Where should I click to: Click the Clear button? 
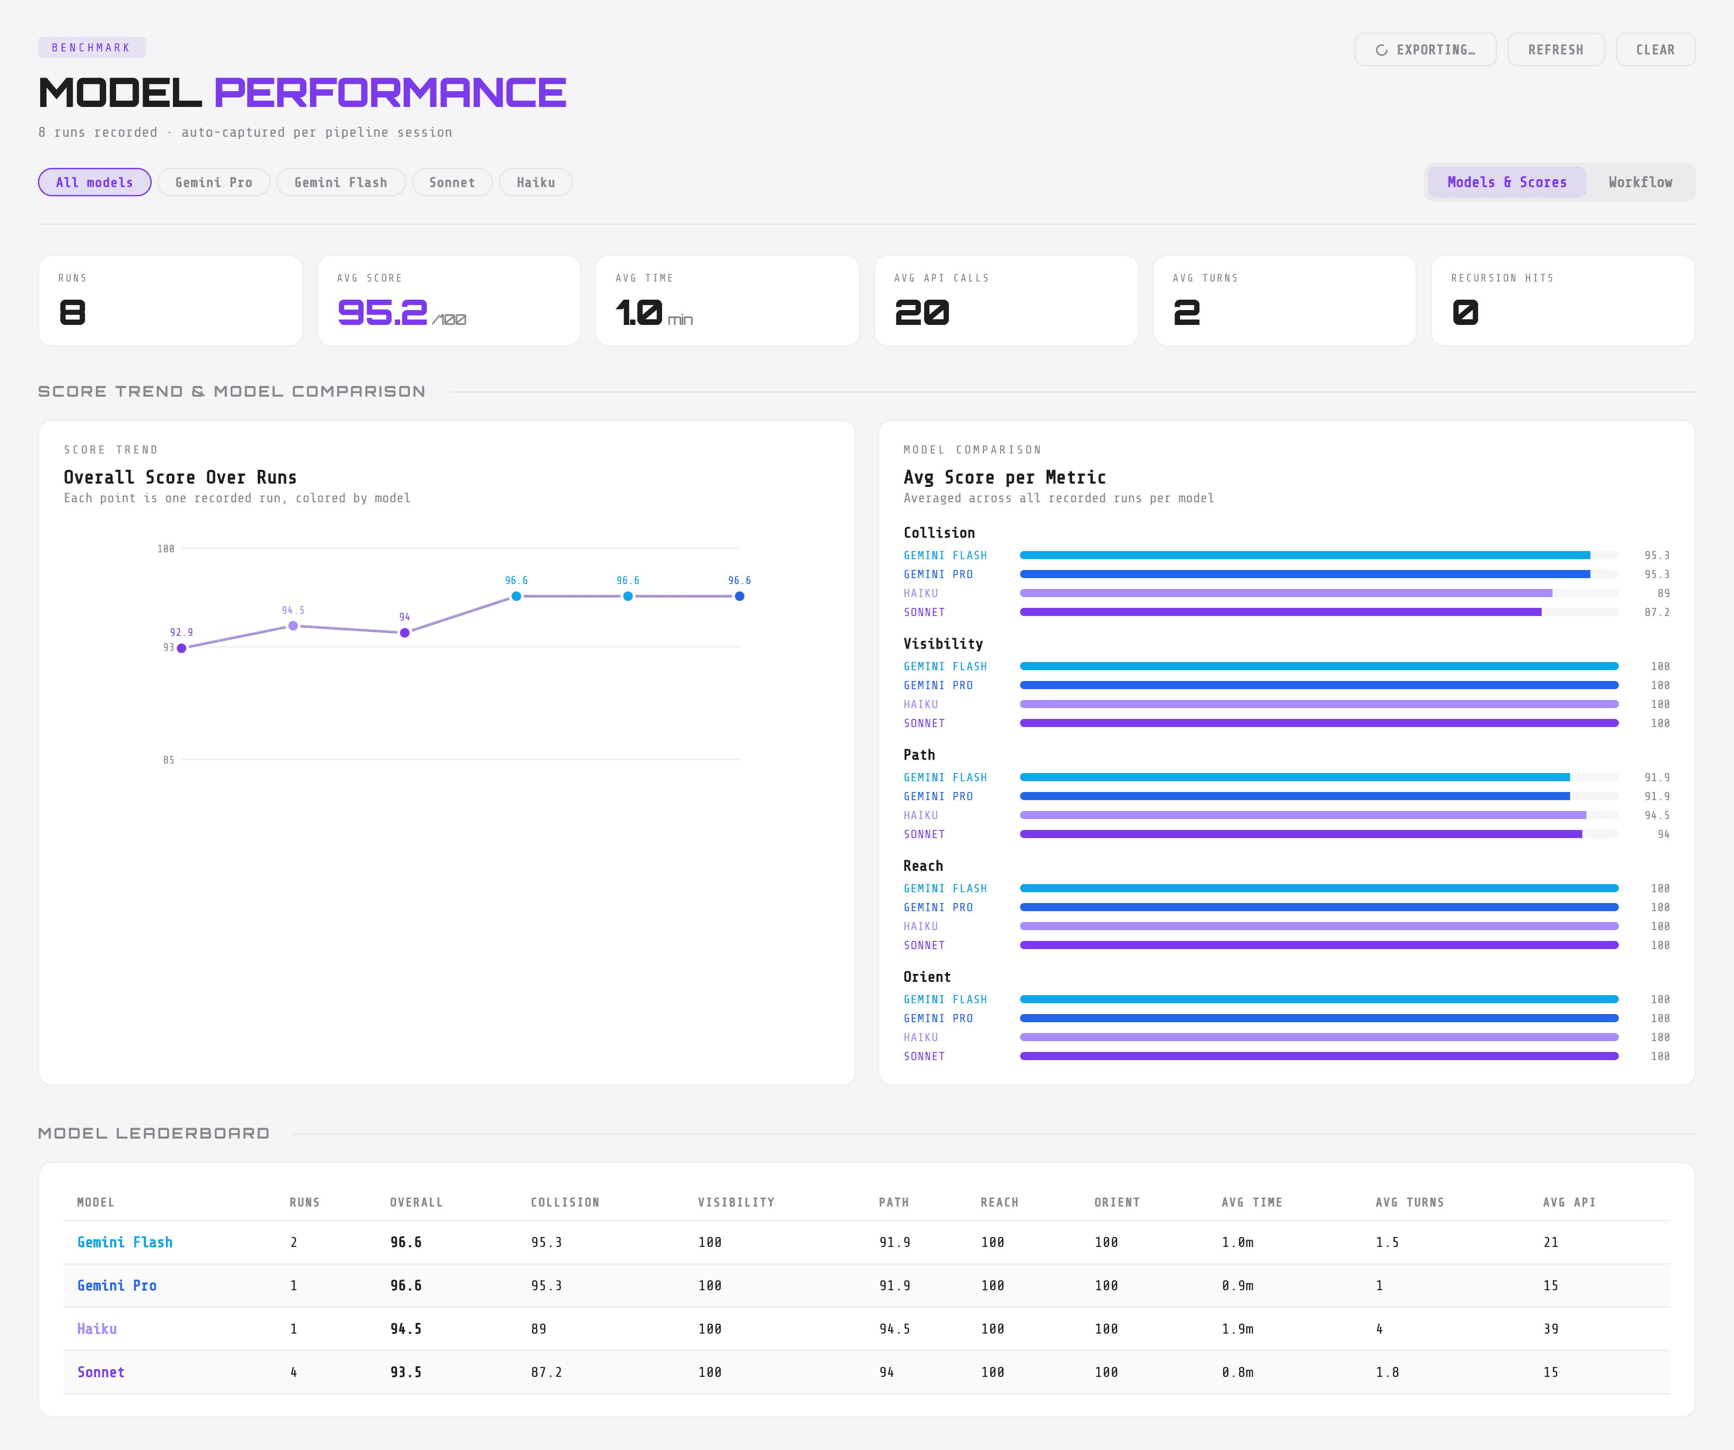point(1655,50)
